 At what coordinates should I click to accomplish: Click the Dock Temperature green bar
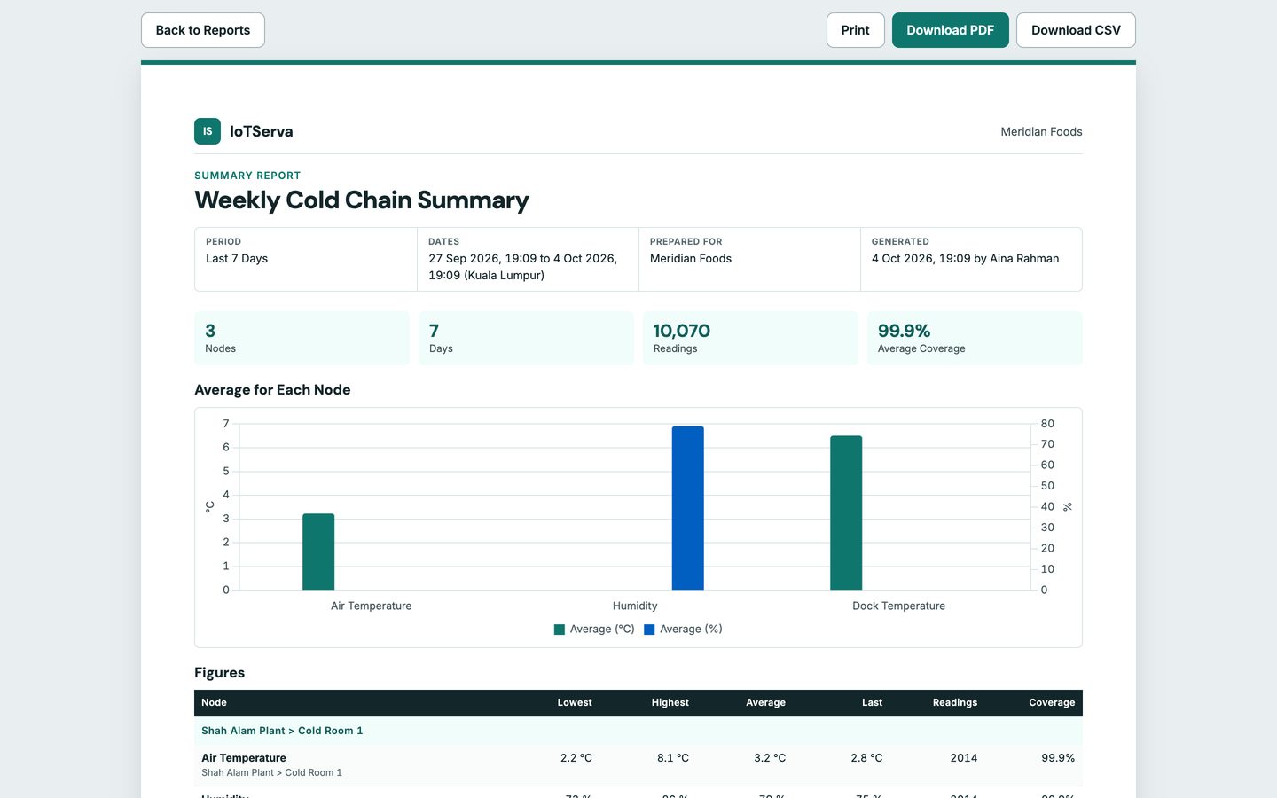[846, 512]
